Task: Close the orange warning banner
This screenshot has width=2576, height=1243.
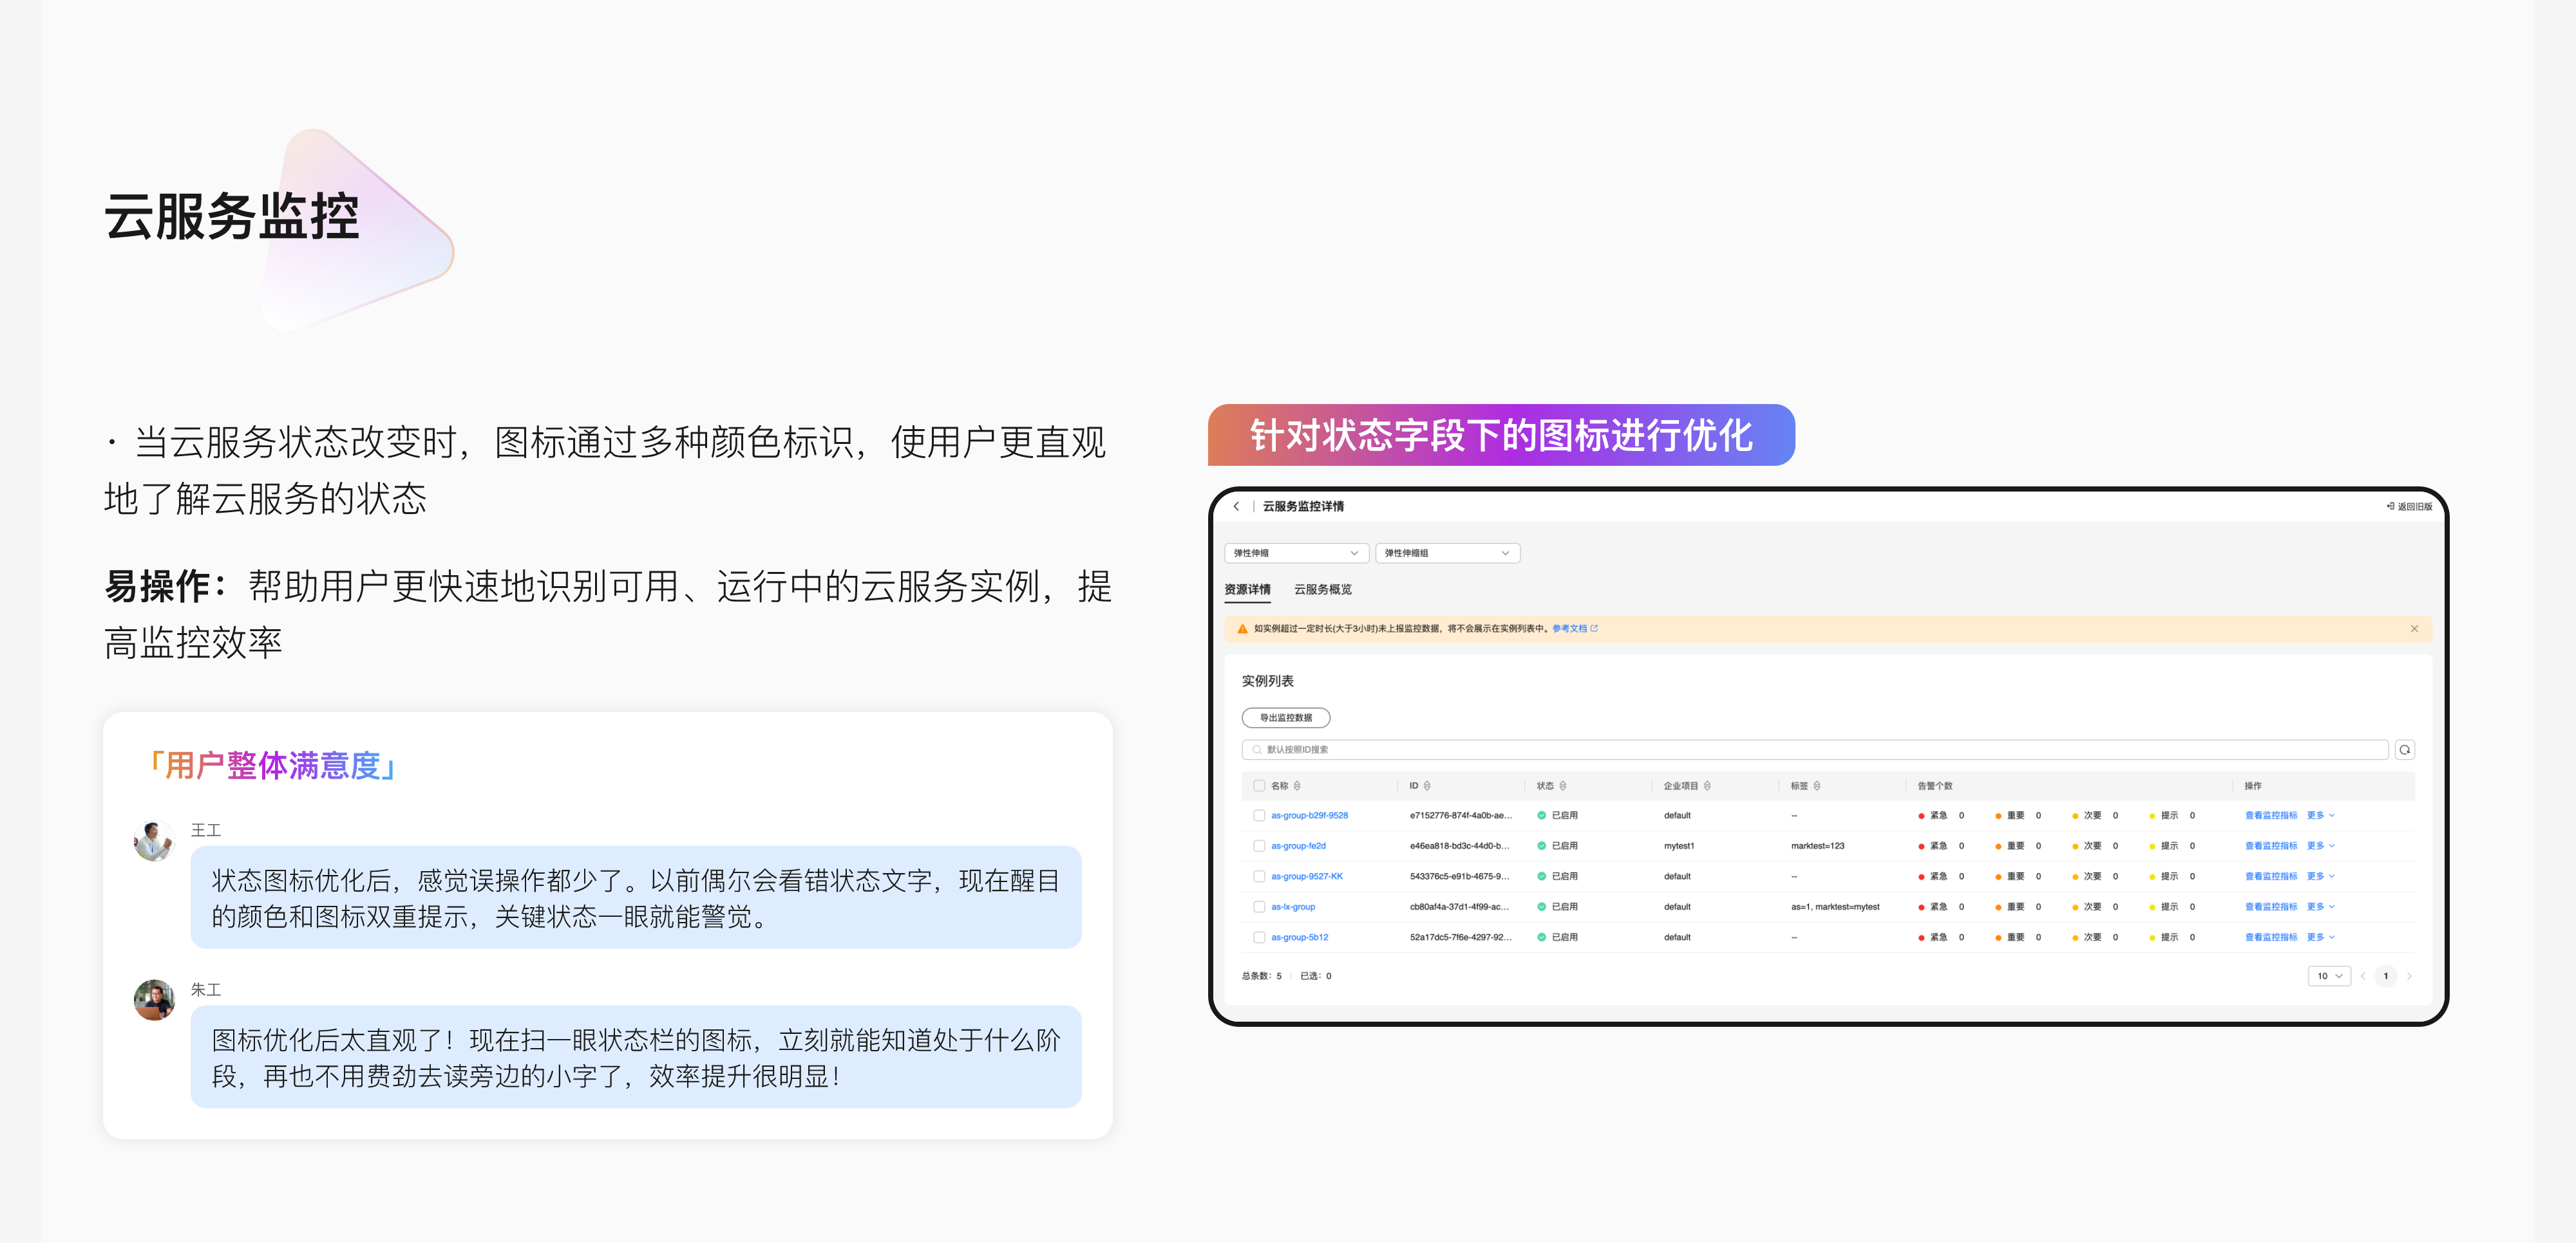Action: [x=2414, y=629]
